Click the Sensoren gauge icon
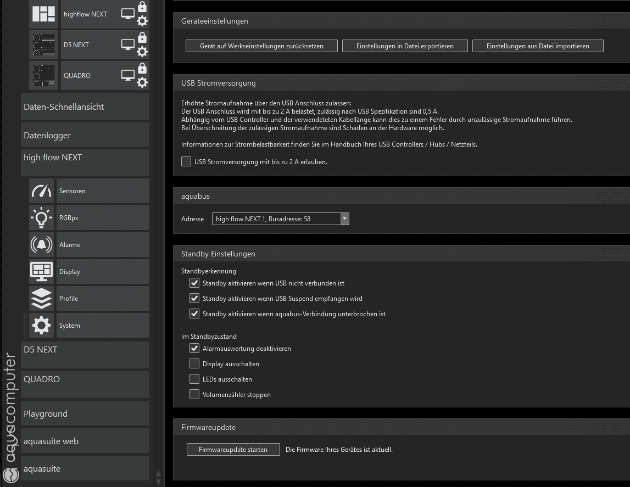630x487 pixels. point(41,191)
